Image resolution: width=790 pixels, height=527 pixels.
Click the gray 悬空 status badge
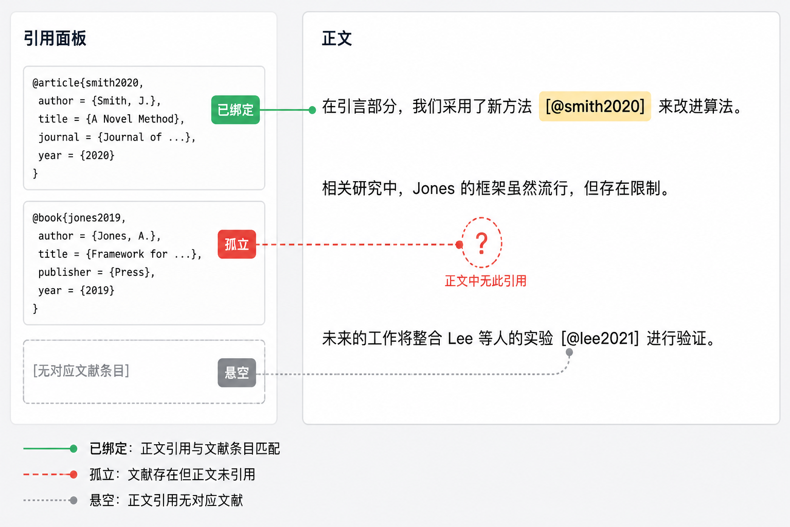[237, 373]
